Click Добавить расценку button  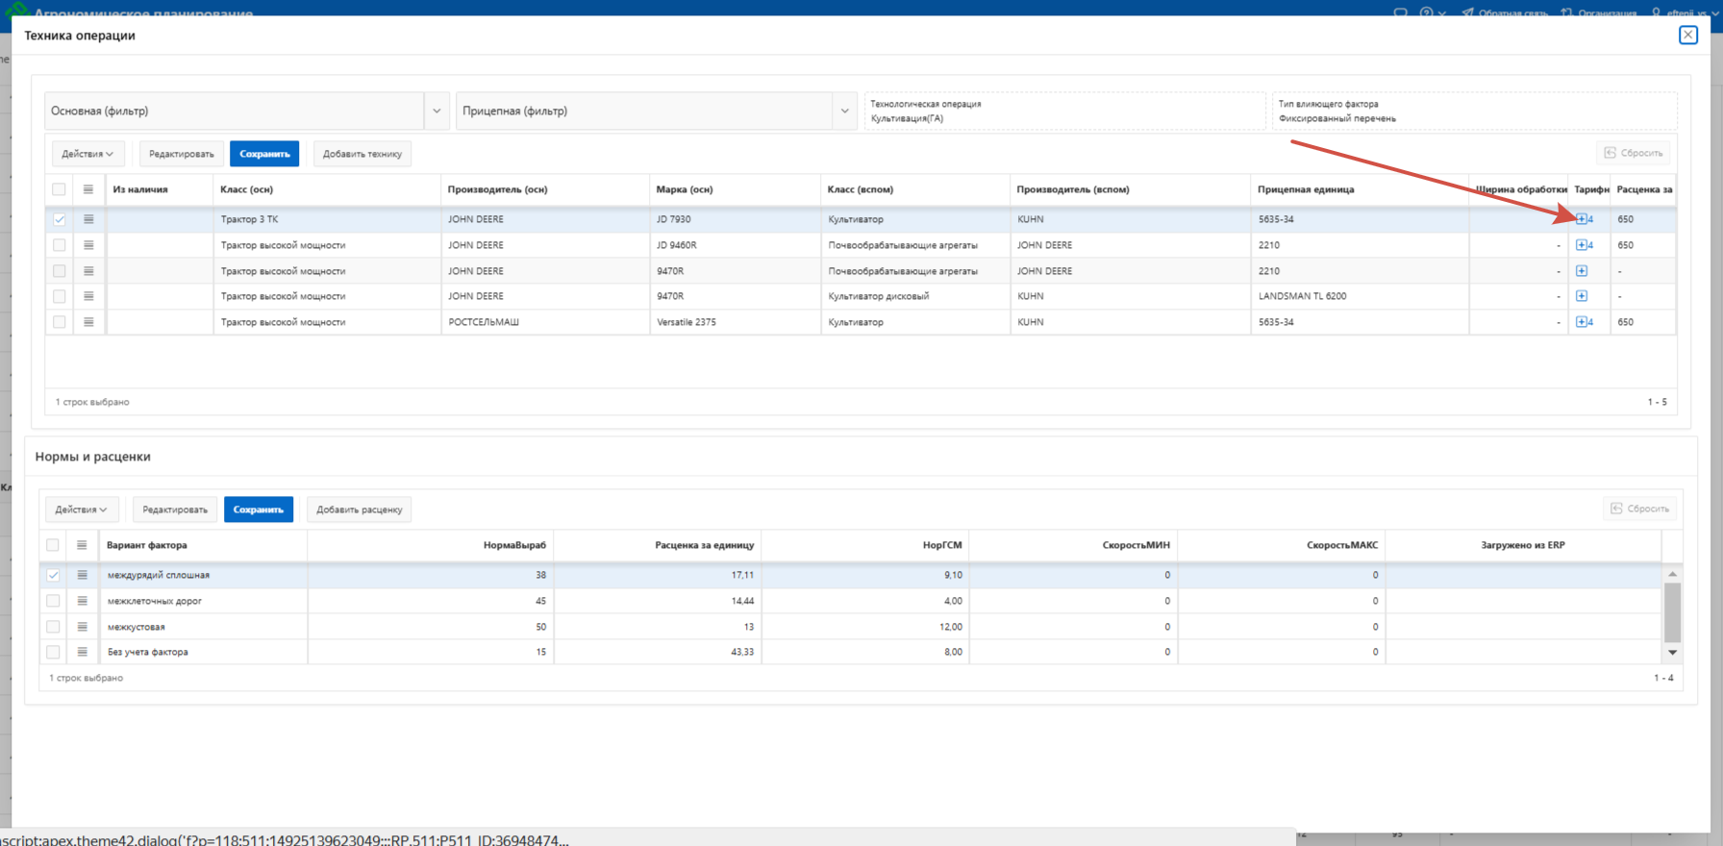359,510
